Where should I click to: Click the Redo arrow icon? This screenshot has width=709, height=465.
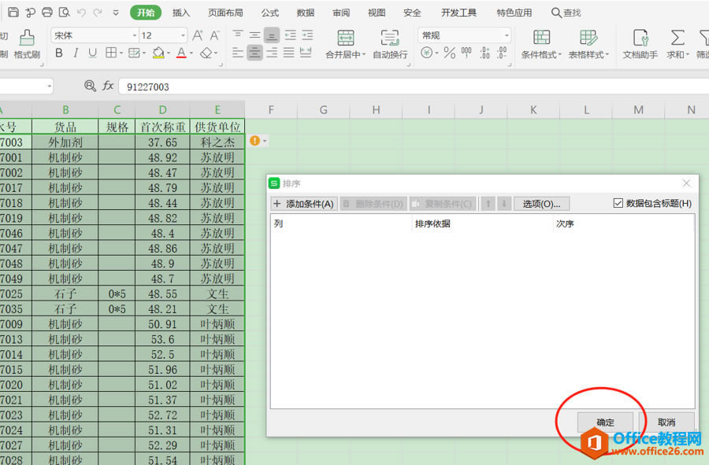coord(98,13)
